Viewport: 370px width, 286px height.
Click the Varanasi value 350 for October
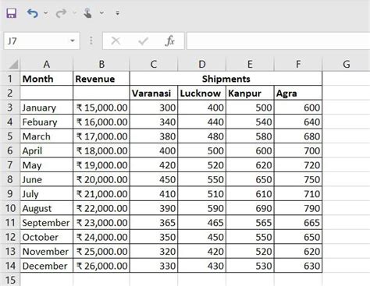coord(154,237)
